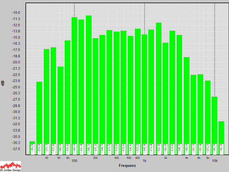
Task: Click the 2k frequency axis label
Action: click(x=166, y=158)
